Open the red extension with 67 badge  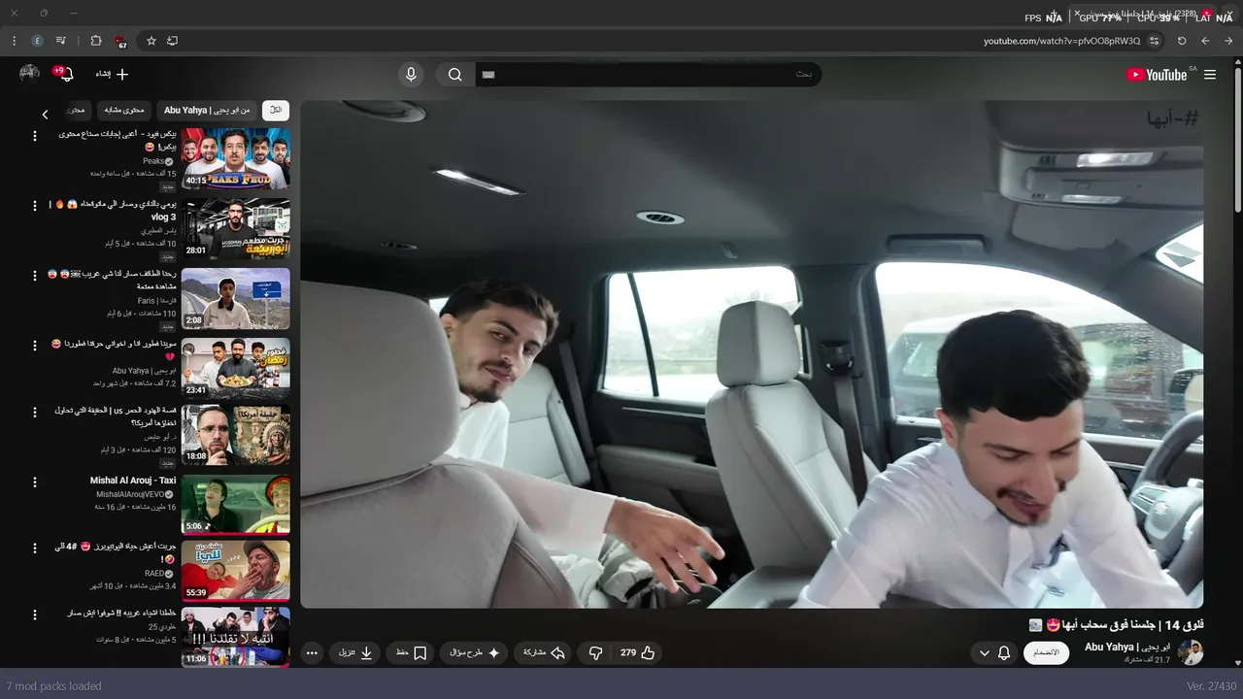120,42
